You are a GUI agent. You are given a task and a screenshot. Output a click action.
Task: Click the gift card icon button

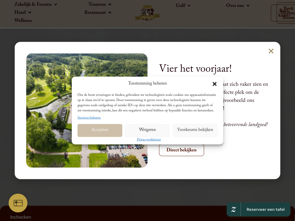(18, 203)
